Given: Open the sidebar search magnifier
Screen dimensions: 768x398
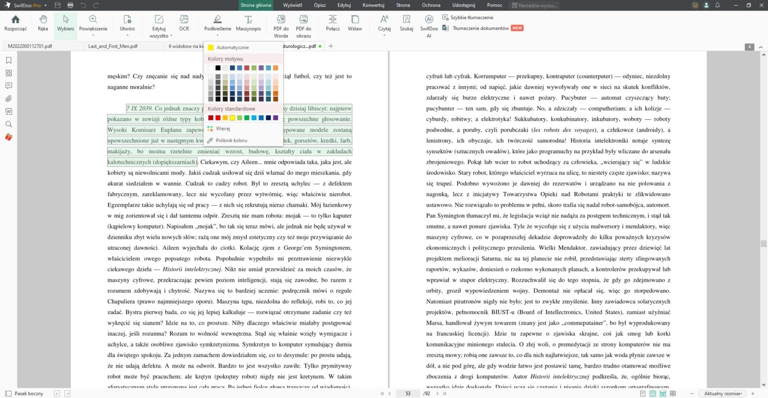Looking at the screenshot, I should [9, 124].
